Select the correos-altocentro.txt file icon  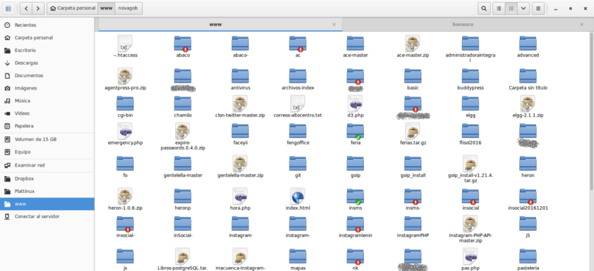[298, 104]
